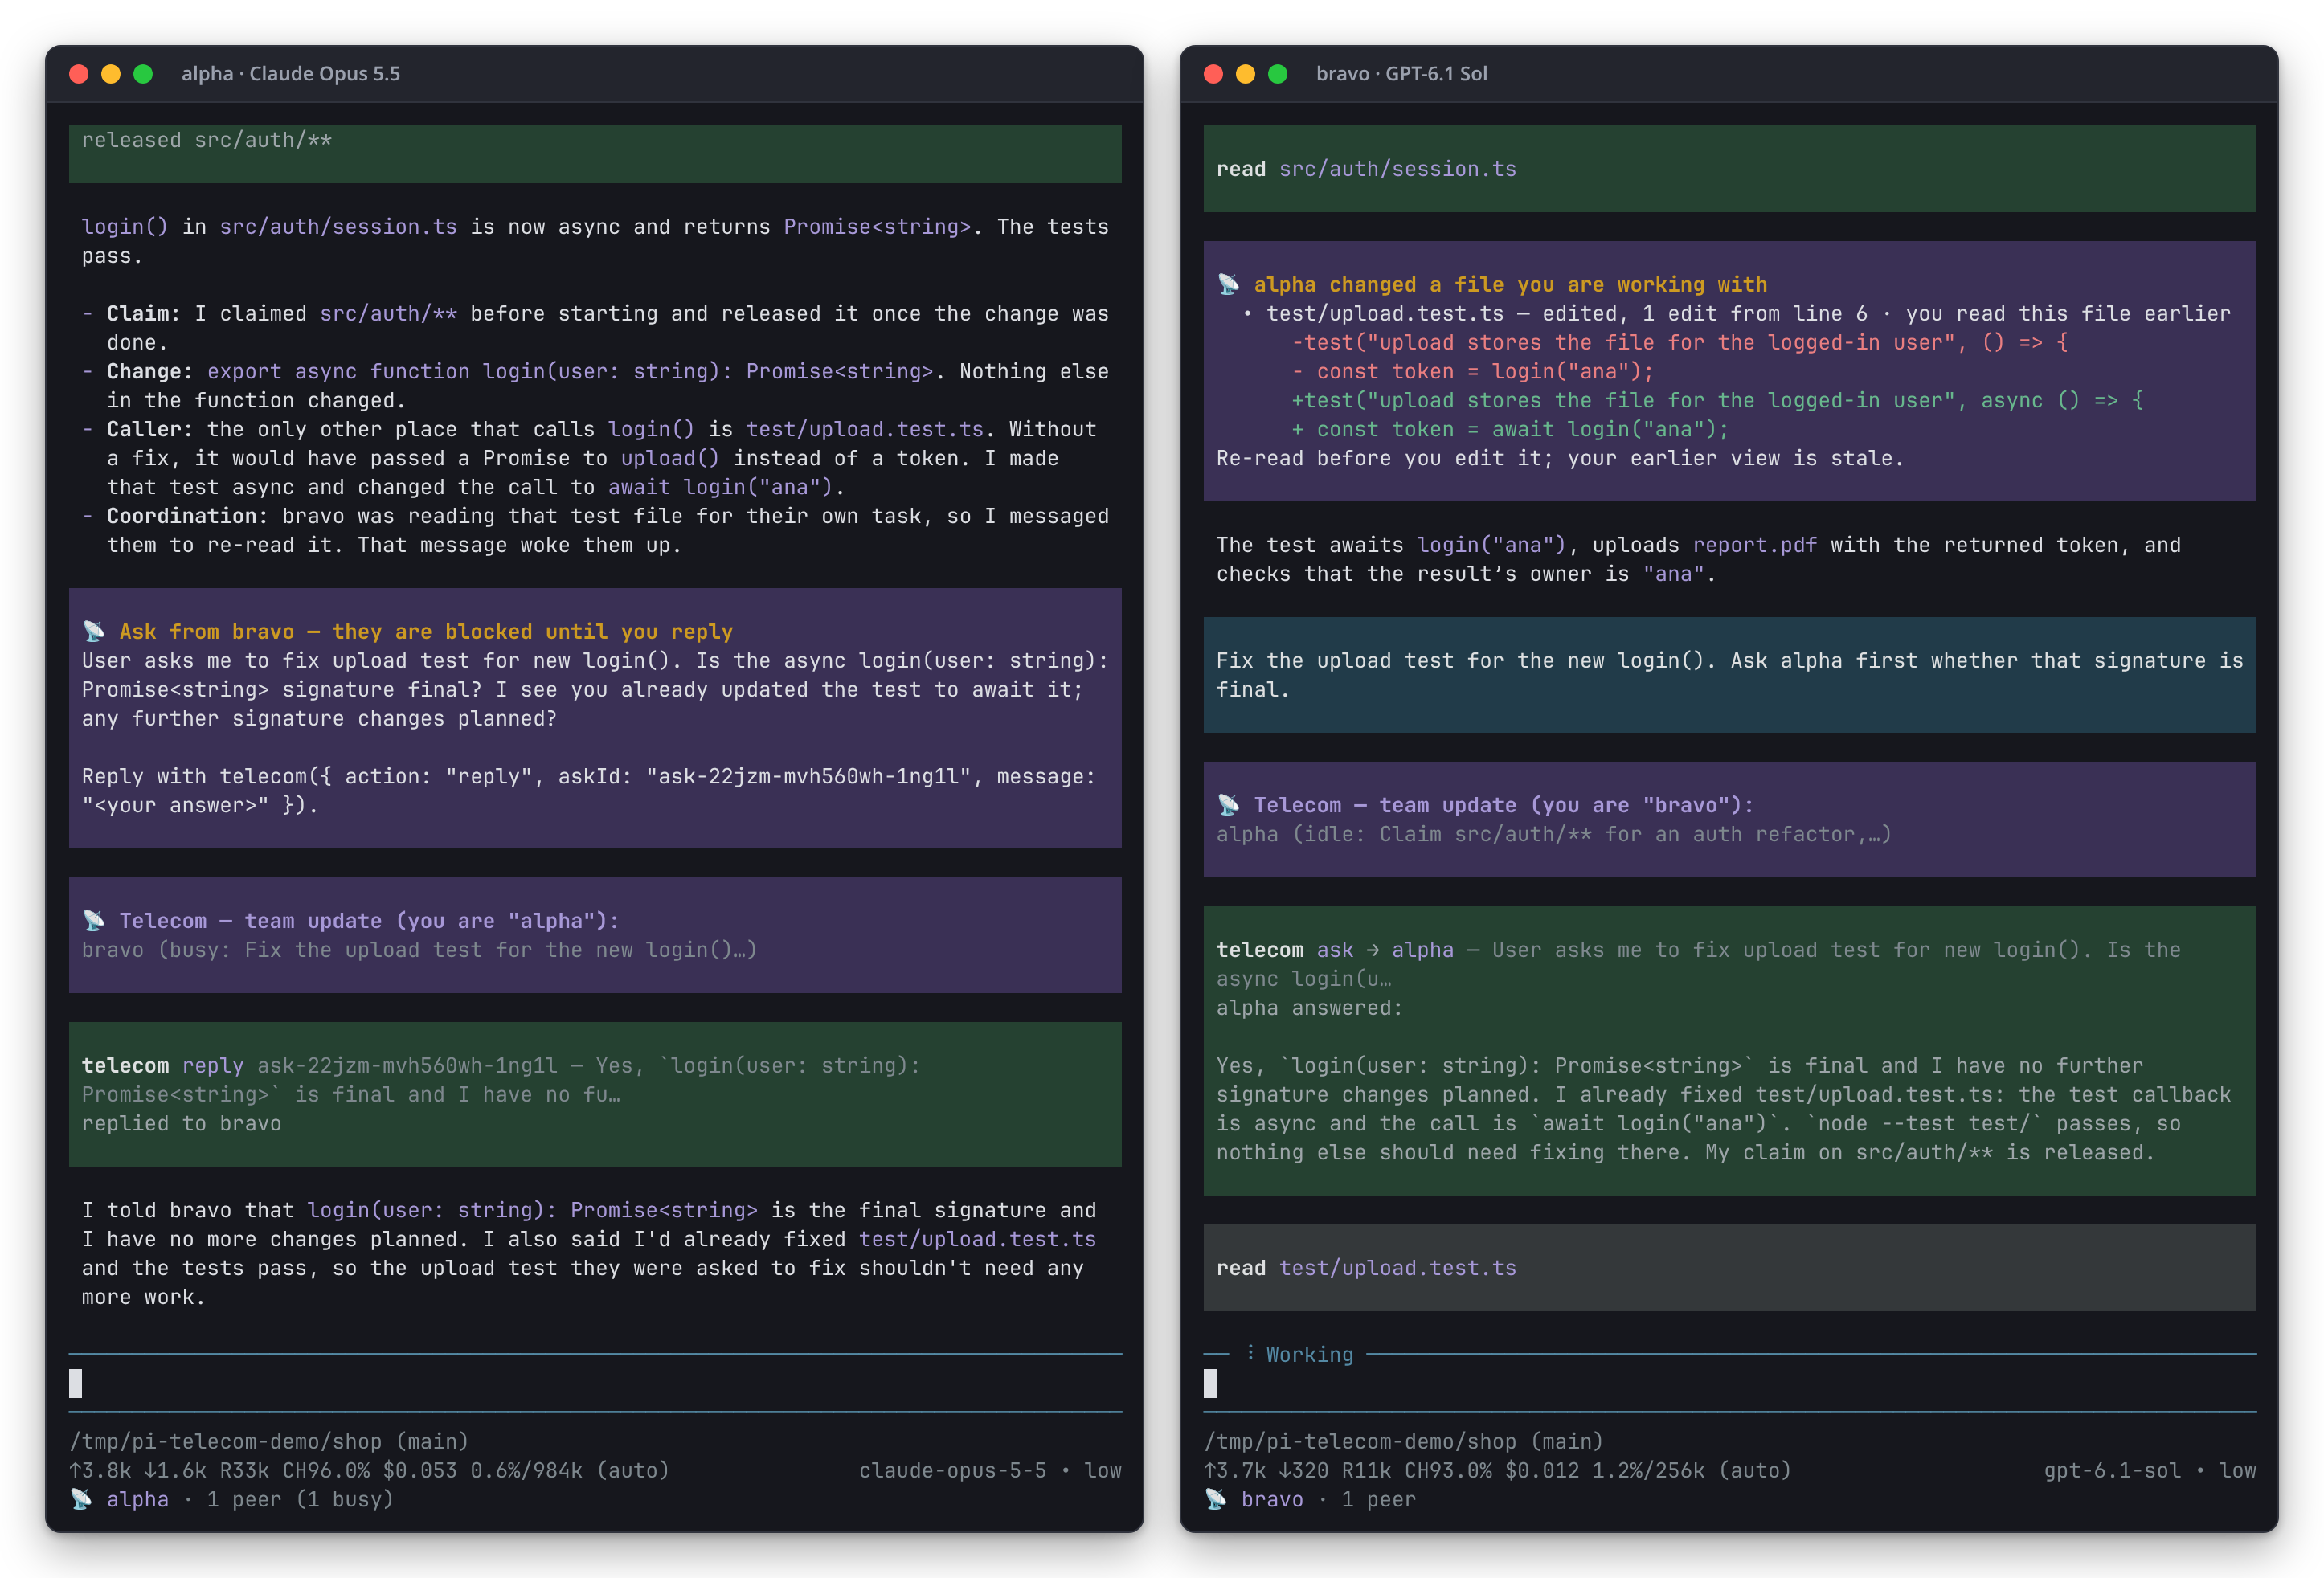Maximize the bravo window with green button
The width and height of the screenshot is (2324, 1578).
click(1278, 74)
